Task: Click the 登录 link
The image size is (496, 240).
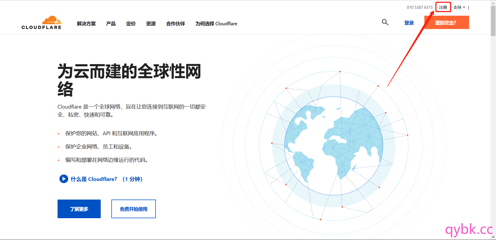Action: [x=409, y=23]
